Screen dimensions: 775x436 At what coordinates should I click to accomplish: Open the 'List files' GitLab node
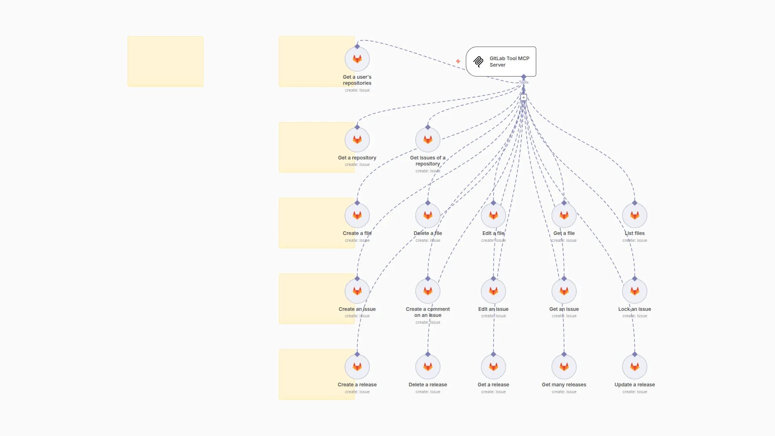point(635,216)
